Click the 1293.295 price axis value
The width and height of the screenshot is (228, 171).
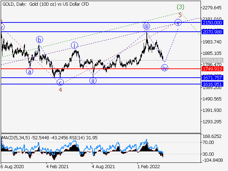point(212,122)
